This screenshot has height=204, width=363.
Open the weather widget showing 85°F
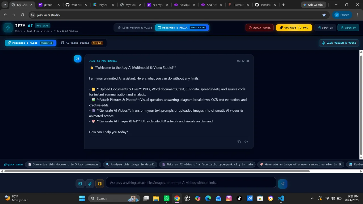[x=16, y=198]
